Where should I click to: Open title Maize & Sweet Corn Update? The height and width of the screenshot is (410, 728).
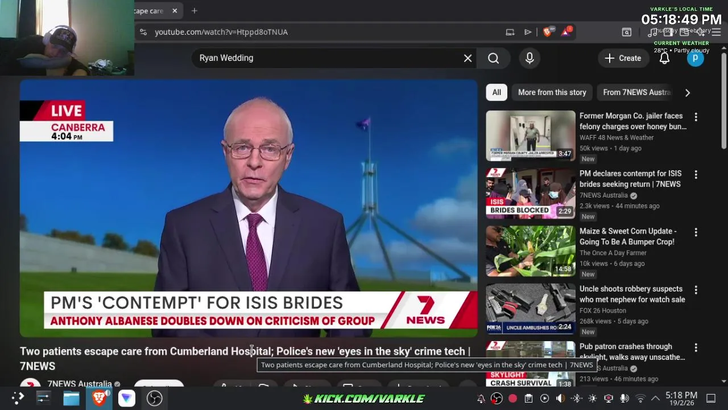628,236
